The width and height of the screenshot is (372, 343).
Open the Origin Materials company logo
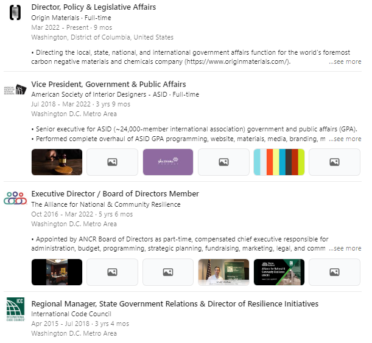click(15, 12)
